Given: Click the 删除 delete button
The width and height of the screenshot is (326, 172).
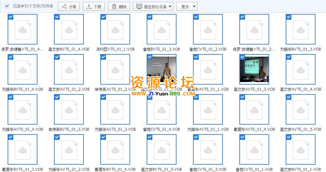Looking at the screenshot, I should pos(119,6).
